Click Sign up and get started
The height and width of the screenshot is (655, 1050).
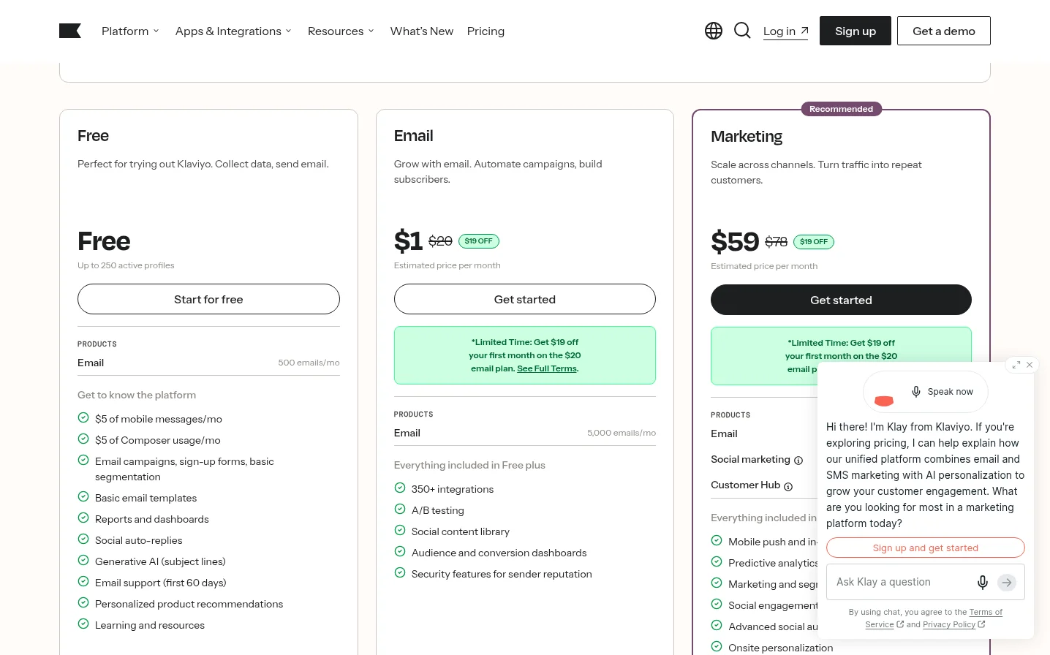[926, 548]
